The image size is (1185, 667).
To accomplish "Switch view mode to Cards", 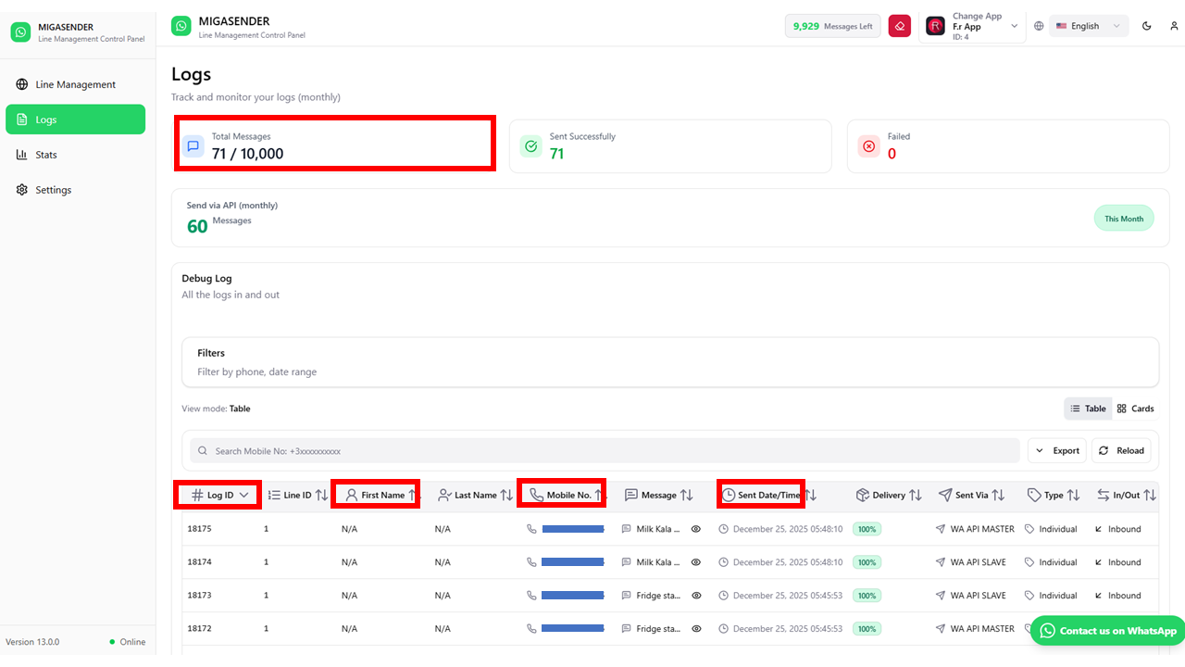I will click(x=1135, y=409).
